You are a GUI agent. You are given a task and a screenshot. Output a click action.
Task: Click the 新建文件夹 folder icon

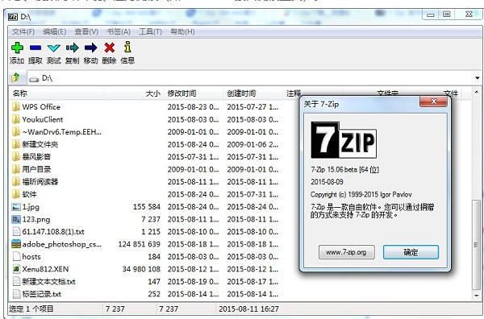(16, 144)
